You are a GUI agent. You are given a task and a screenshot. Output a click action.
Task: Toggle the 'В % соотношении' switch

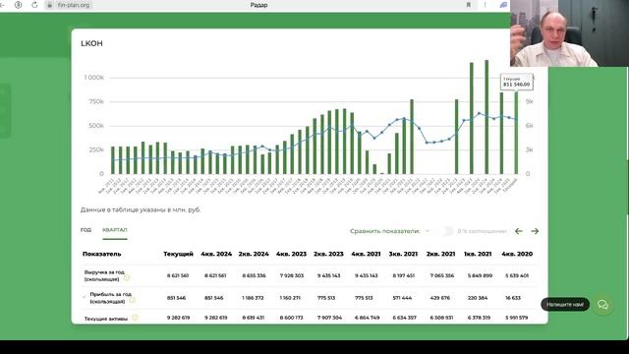pyautogui.click(x=447, y=231)
